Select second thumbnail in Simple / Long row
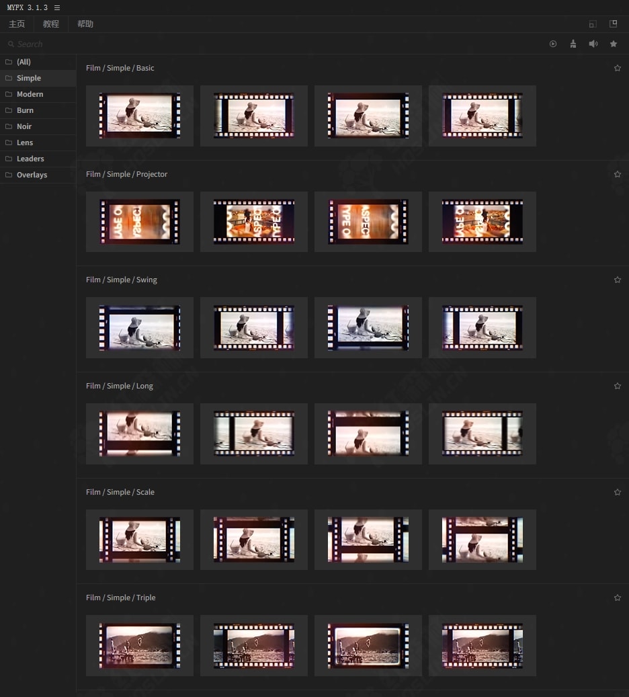629x697 pixels. click(254, 434)
